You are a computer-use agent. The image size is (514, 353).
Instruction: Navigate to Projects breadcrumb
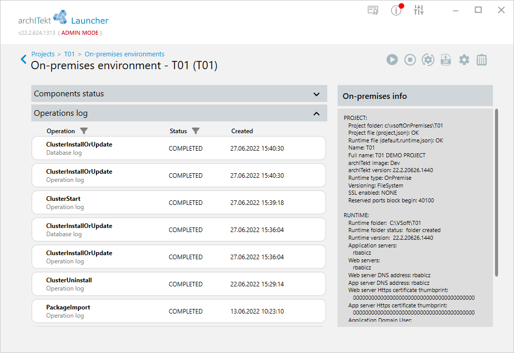[x=43, y=54]
